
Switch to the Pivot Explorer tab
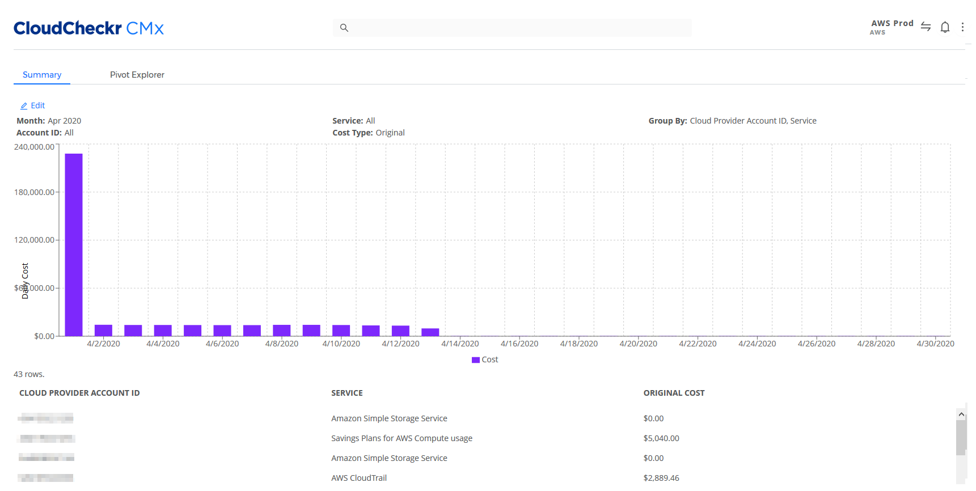(x=137, y=75)
